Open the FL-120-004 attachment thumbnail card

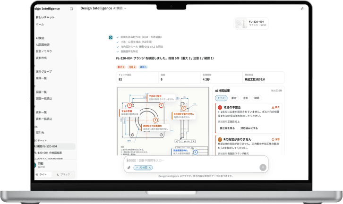[251, 23]
